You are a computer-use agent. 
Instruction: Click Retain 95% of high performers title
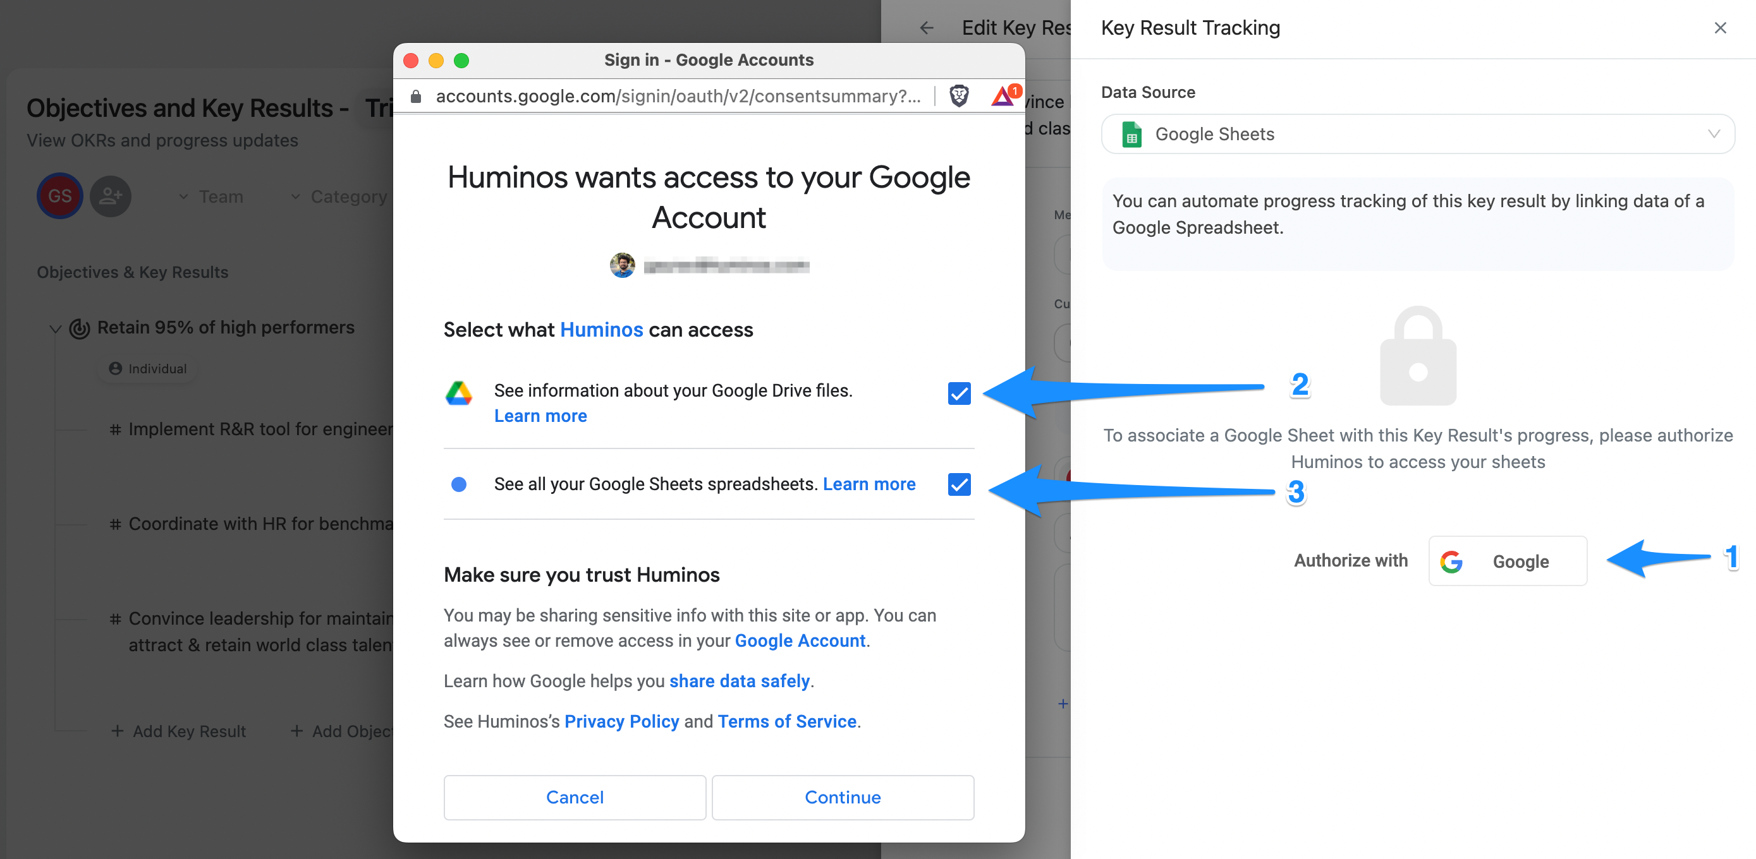(x=226, y=328)
